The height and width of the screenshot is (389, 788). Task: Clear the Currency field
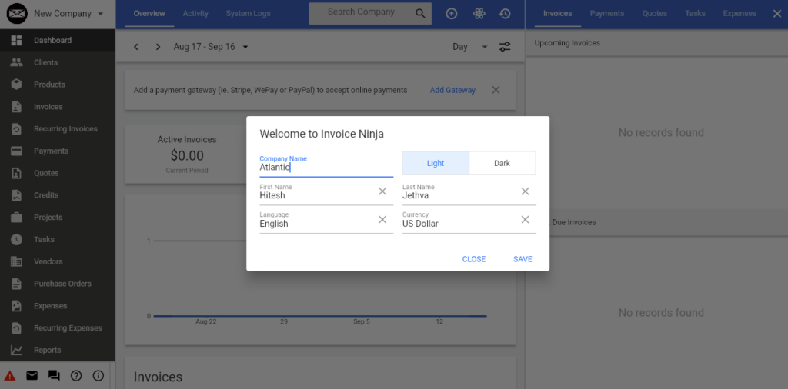[x=525, y=219]
